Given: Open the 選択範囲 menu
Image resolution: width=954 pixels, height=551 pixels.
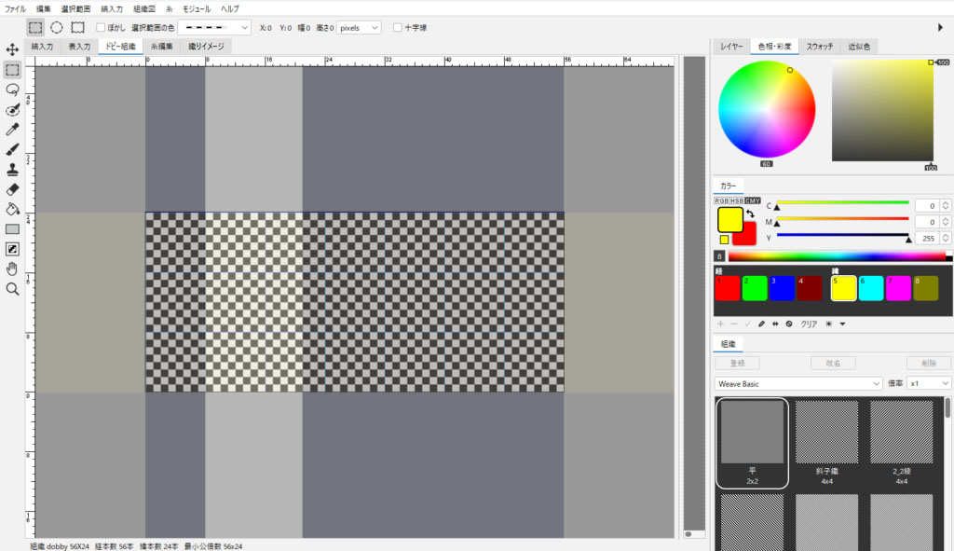Looking at the screenshot, I should (75, 7).
